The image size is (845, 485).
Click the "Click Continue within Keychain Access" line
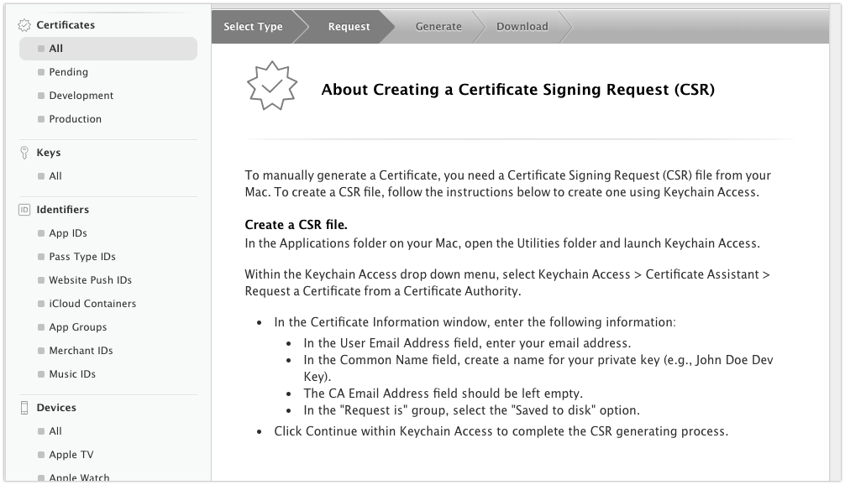pos(501,431)
